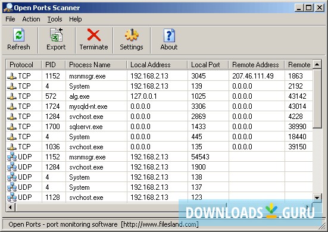Image resolution: width=328 pixels, height=232 pixels.
Task: Click the red Terminate icon
Action: 93,35
